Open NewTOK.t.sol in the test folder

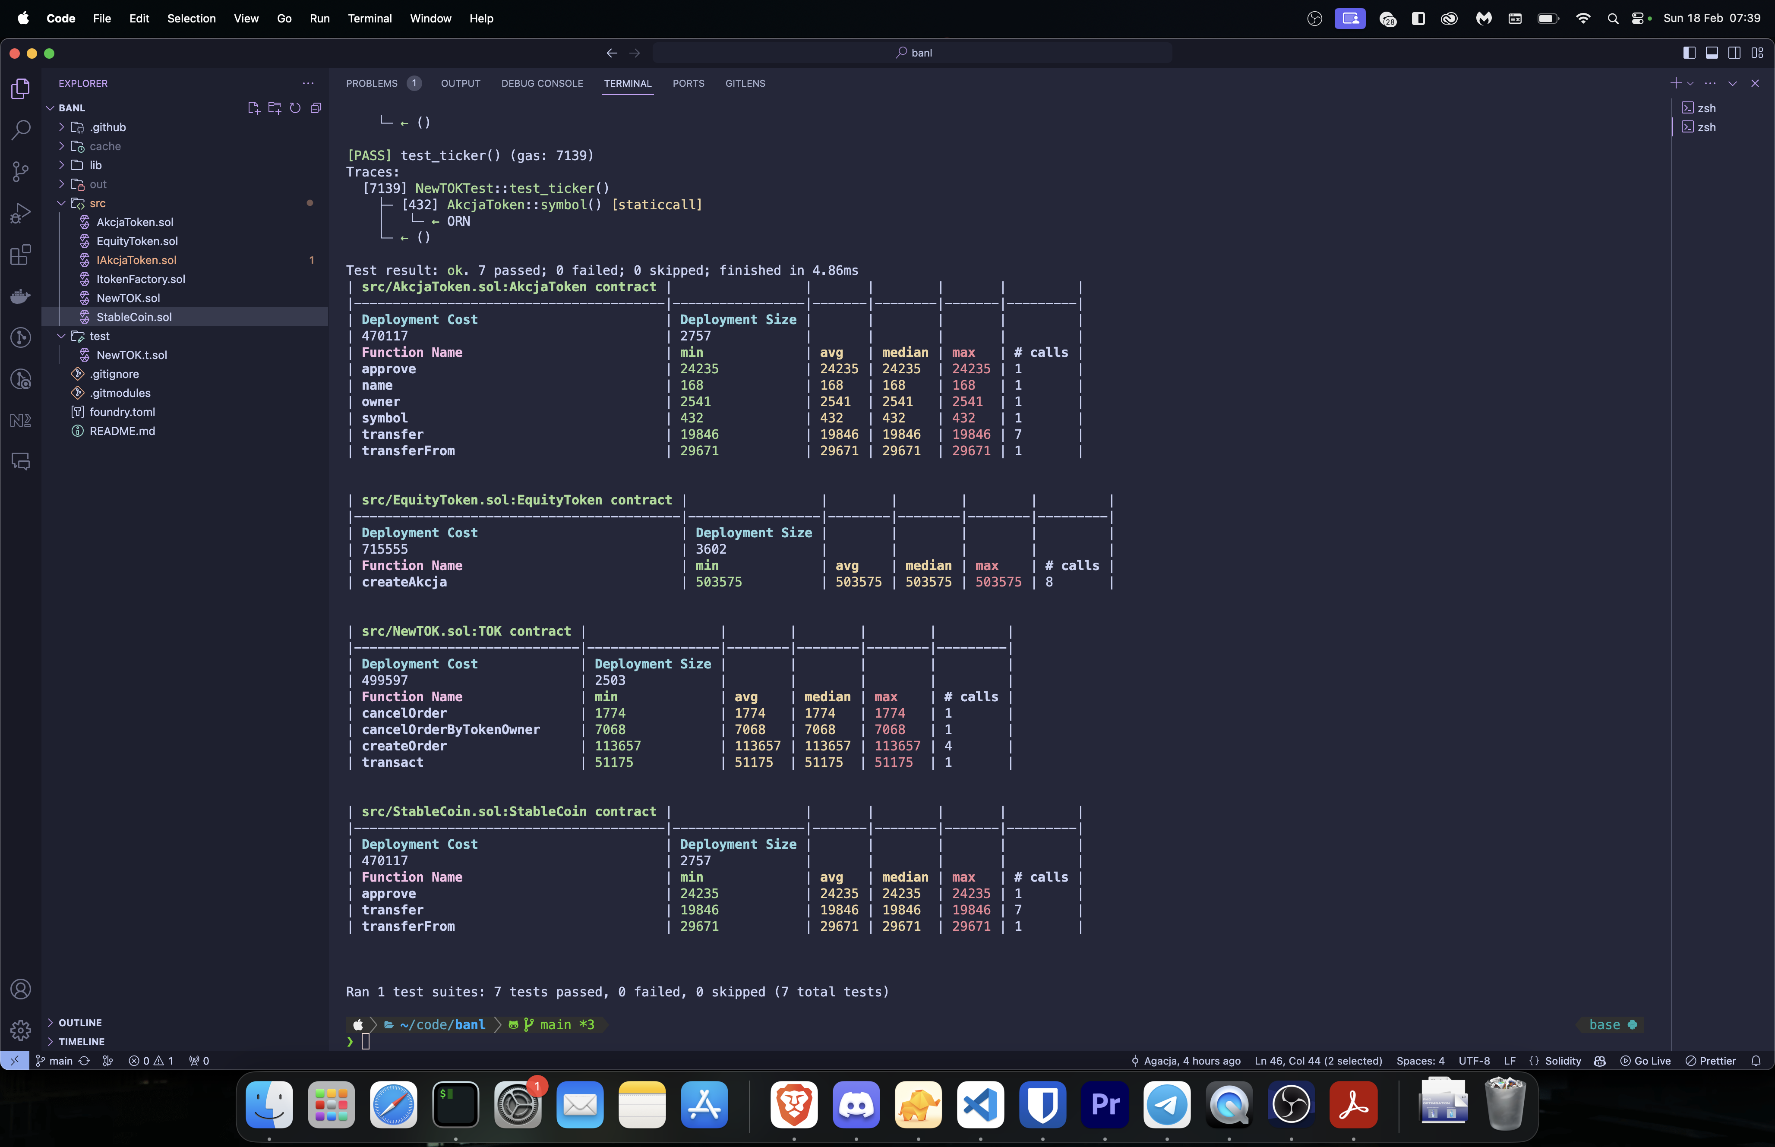tap(132, 355)
